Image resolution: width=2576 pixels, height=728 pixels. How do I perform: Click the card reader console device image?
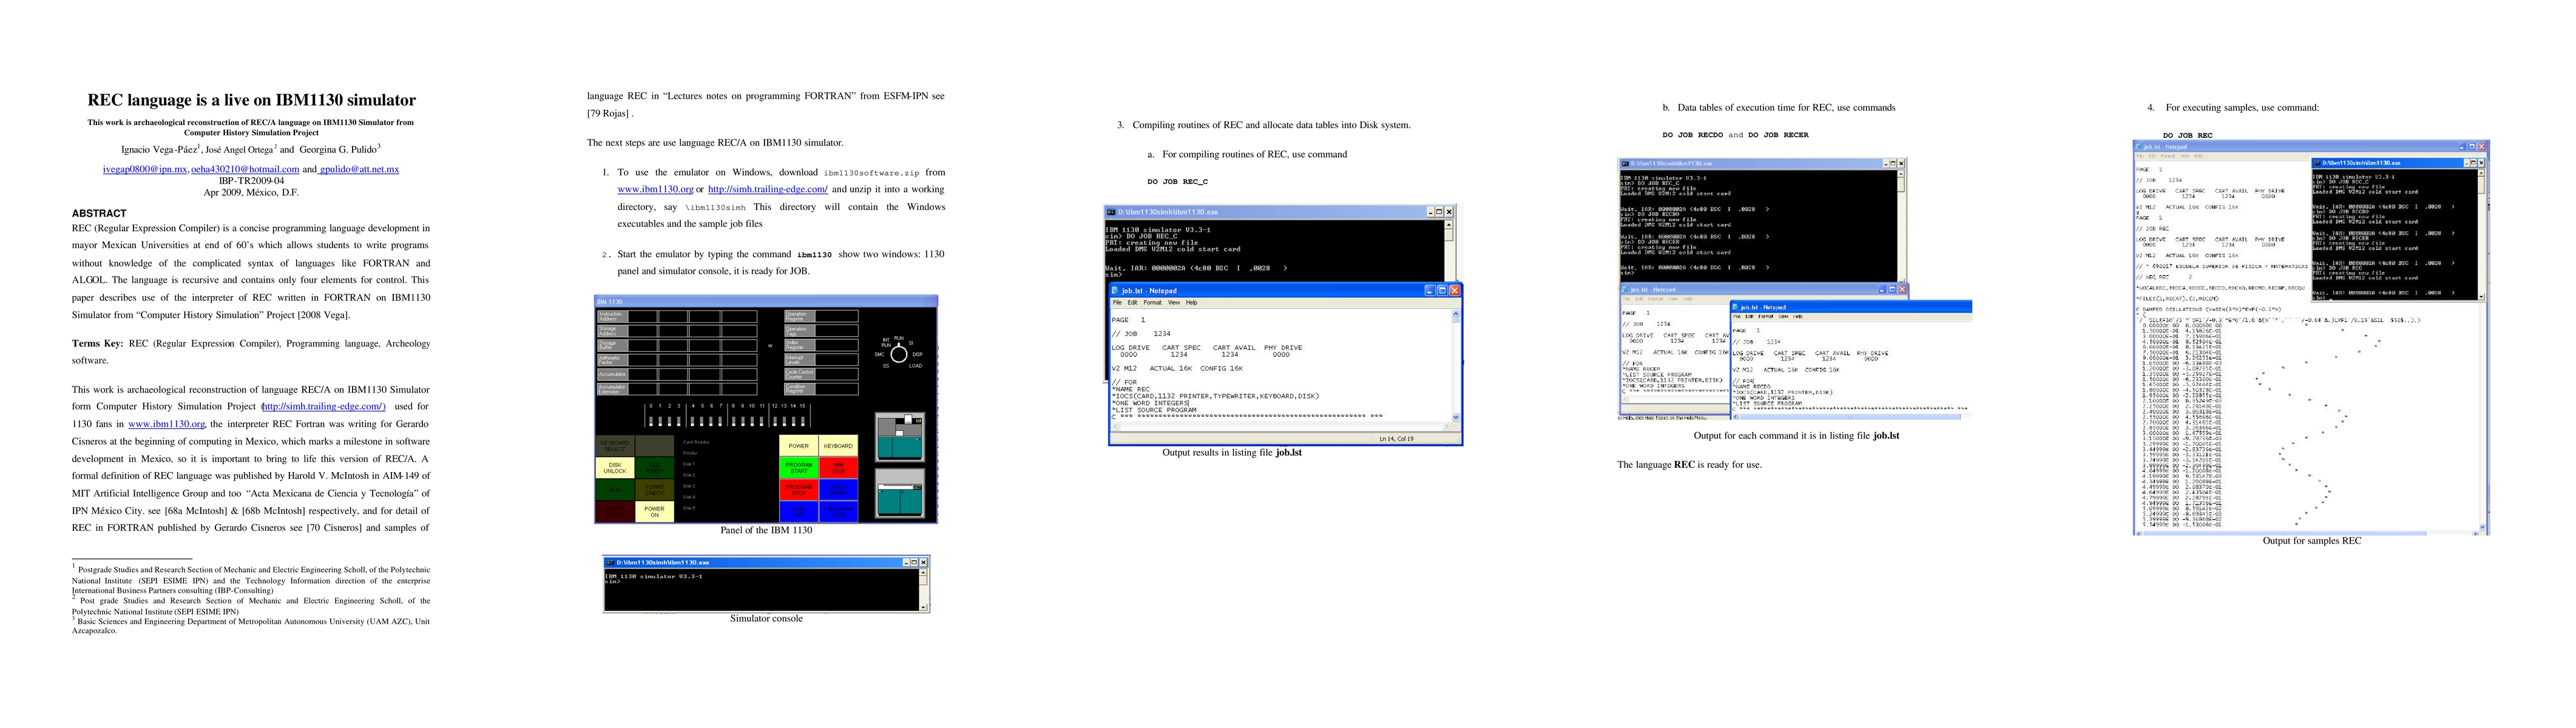900,437
